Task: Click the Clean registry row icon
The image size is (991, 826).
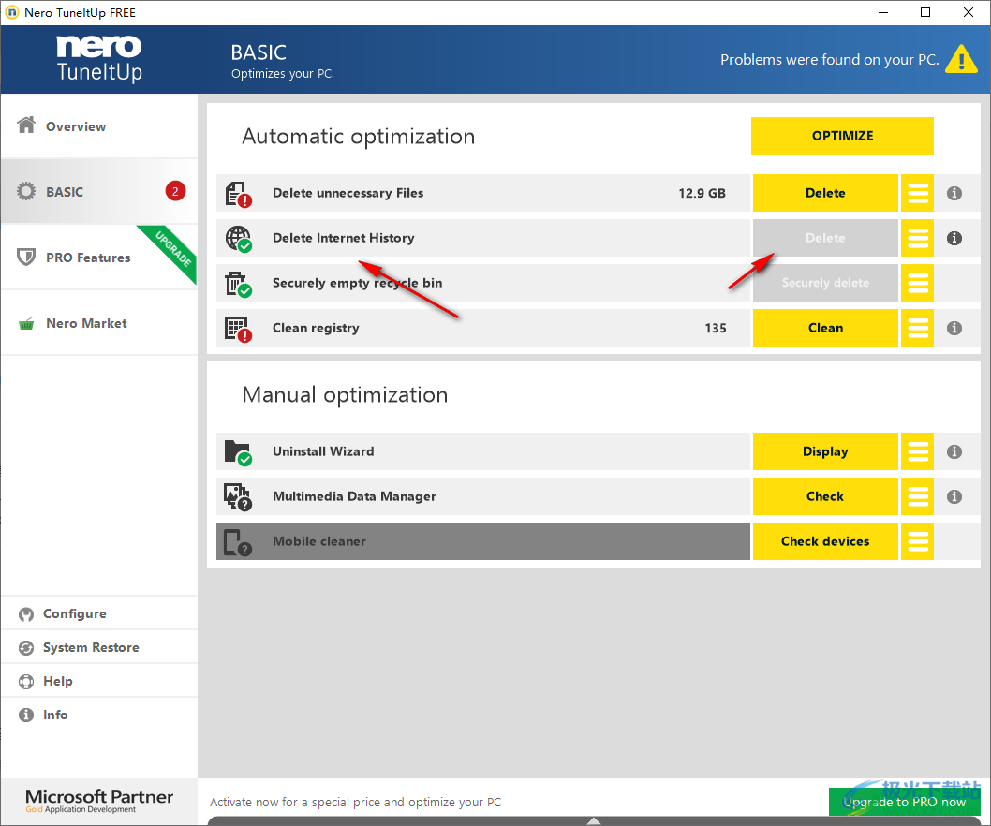Action: tap(238, 329)
